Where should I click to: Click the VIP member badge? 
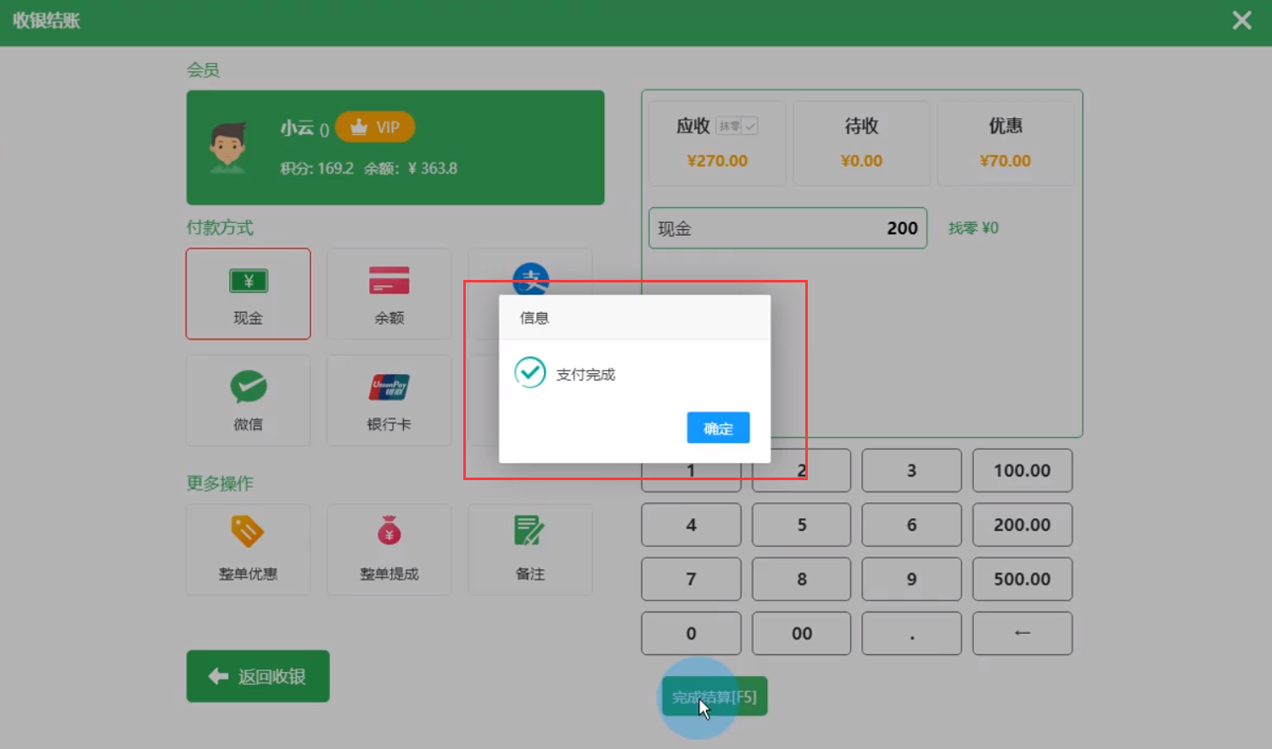375,127
